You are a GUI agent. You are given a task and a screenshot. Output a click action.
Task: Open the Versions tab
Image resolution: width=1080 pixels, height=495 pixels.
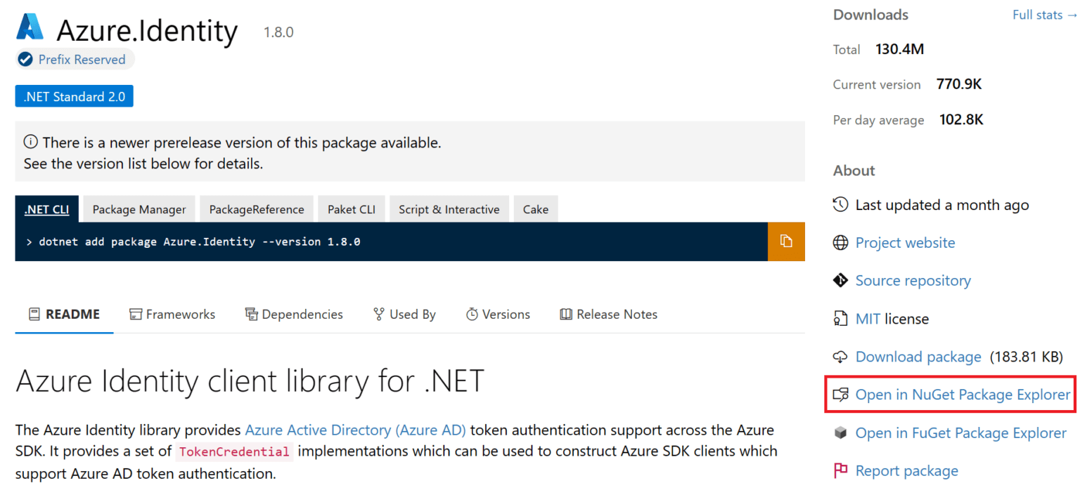point(499,314)
